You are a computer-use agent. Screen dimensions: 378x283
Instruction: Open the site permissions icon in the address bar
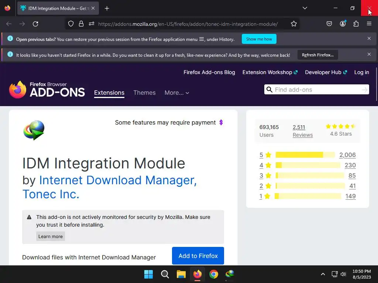click(92, 24)
